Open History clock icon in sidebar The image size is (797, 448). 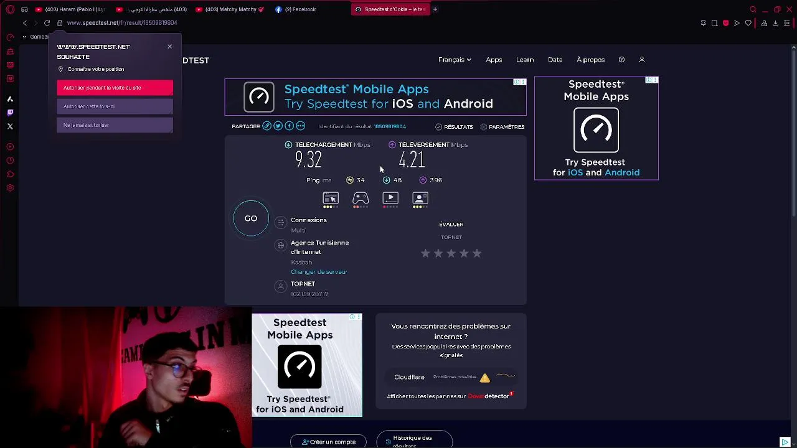click(x=10, y=161)
